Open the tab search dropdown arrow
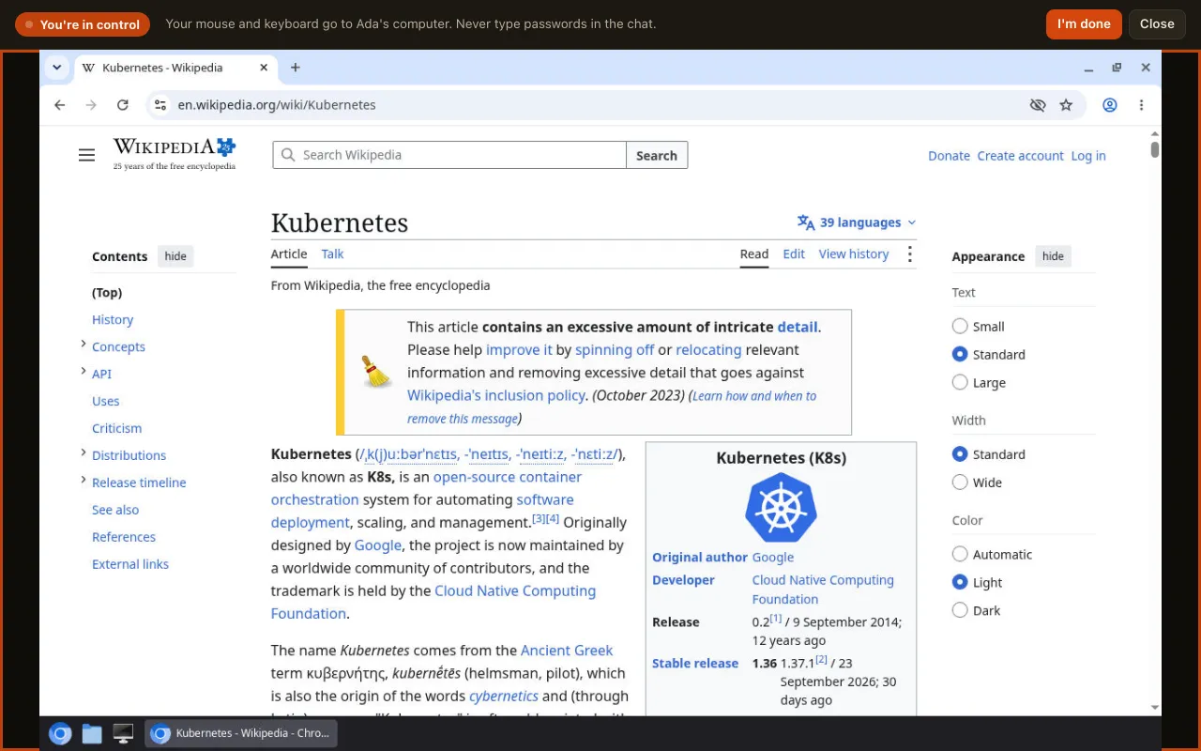 57,68
